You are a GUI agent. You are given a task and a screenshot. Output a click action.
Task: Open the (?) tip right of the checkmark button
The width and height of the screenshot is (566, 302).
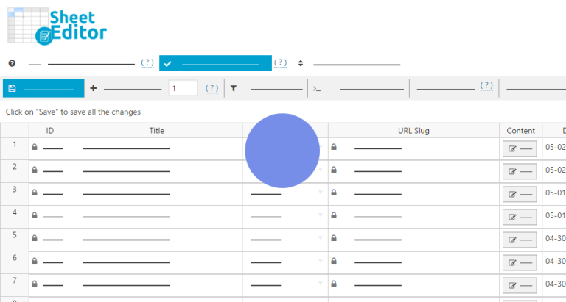281,63
